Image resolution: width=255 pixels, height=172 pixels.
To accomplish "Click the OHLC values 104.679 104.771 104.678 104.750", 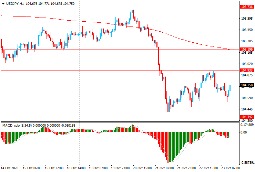I will coord(50,3).
